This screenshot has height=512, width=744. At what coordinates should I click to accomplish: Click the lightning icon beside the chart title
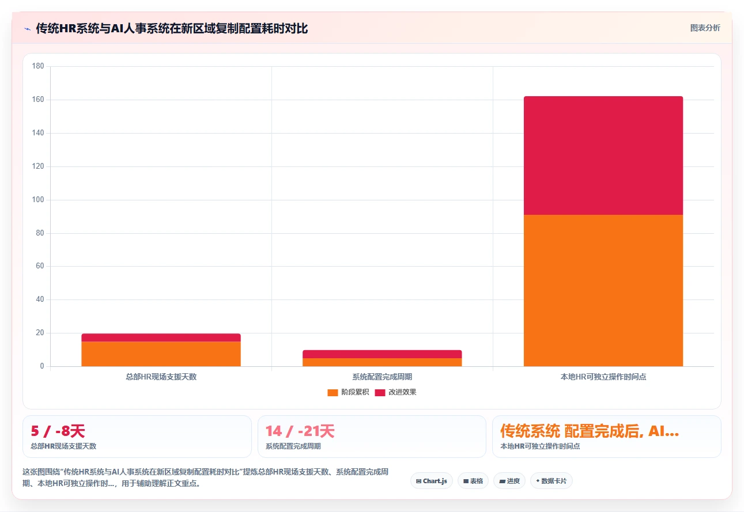click(27, 28)
